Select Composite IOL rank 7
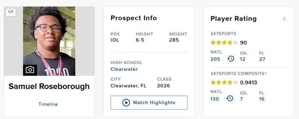This screenshot has width=299, height=119. pos(242,99)
